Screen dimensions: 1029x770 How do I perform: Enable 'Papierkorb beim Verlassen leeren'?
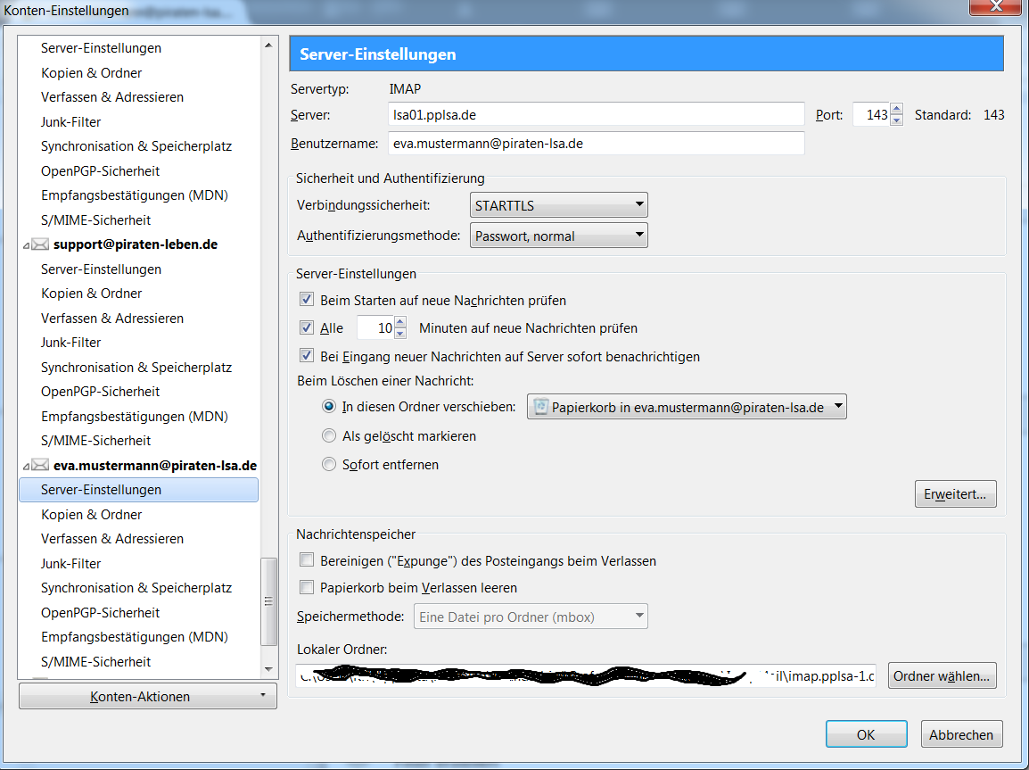[x=307, y=588]
